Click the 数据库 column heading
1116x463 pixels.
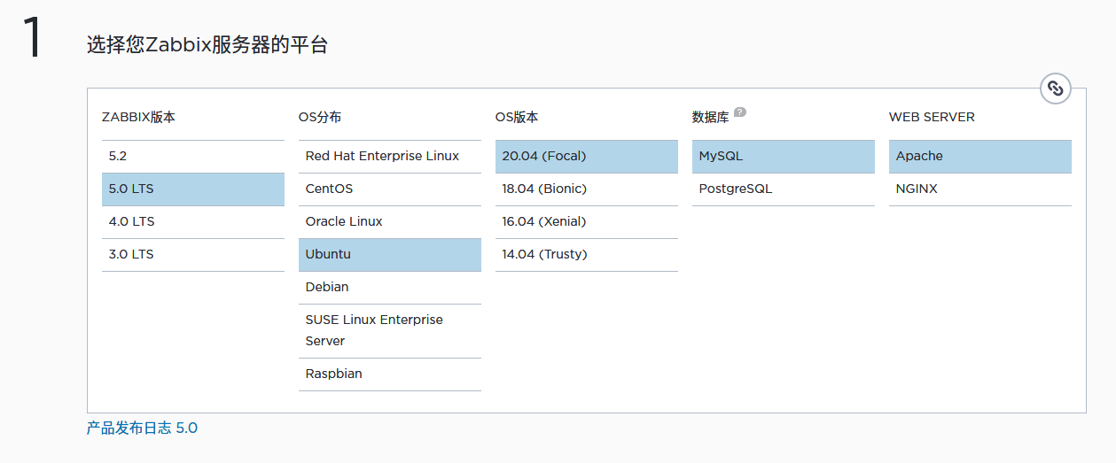tap(711, 117)
